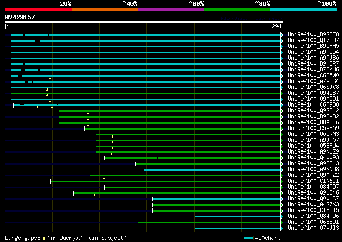Select hit UniRef100_Q40093
This screenshot has width=342, height=242.
click(313, 158)
